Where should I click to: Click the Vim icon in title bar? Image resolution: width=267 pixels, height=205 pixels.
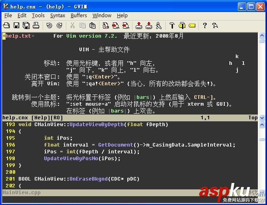(6, 6)
